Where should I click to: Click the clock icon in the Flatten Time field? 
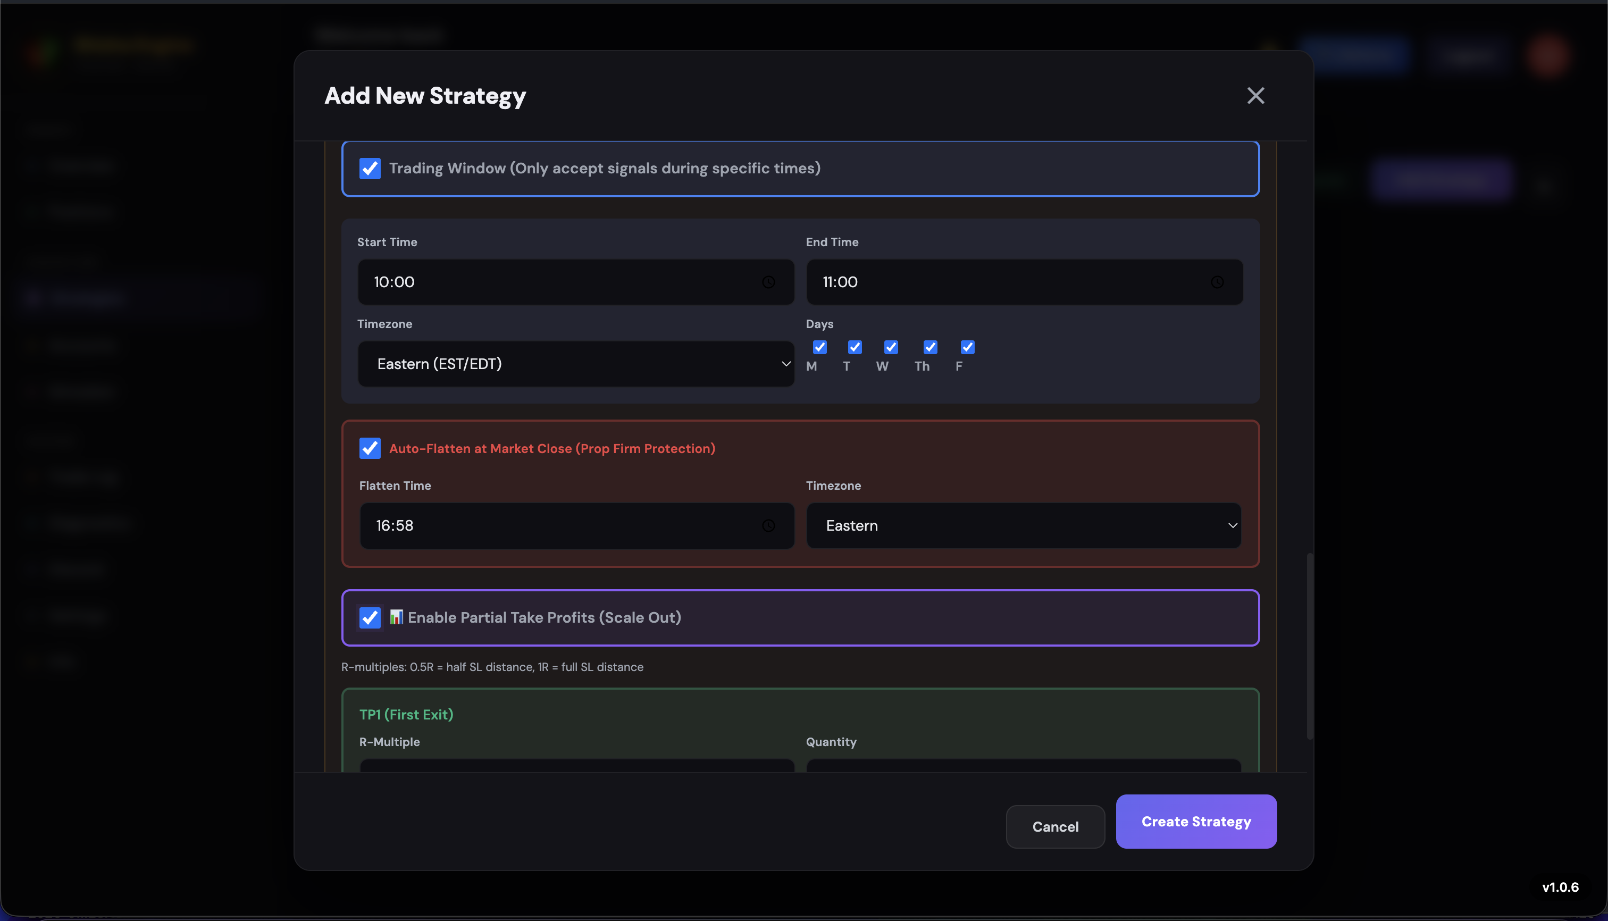[768, 525]
